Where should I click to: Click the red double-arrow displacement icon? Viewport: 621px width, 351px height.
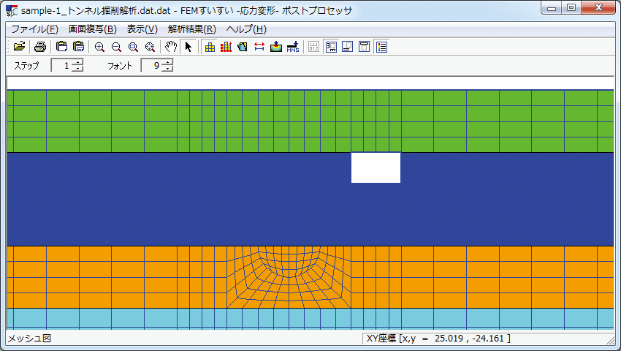(x=259, y=47)
